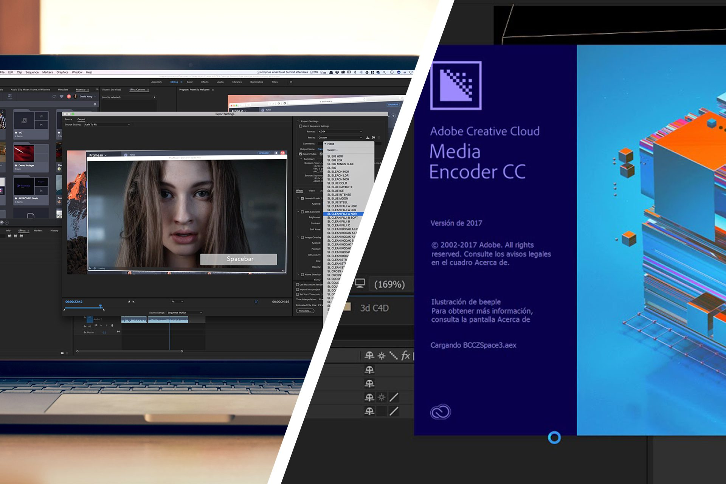This screenshot has height=484, width=726.
Task: Click the refresh icon in the Frame.io panel
Action: click(54, 96)
